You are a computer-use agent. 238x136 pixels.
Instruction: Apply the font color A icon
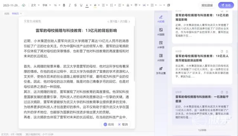point(87,5)
